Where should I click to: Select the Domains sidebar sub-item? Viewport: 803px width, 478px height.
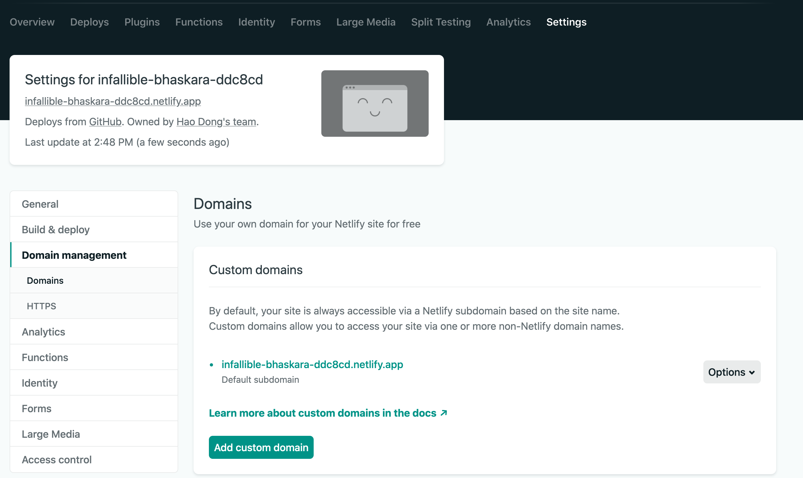coord(45,281)
